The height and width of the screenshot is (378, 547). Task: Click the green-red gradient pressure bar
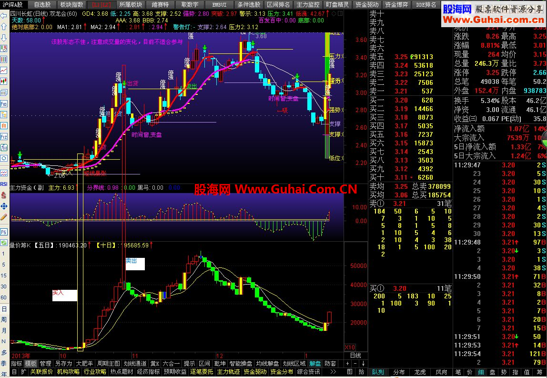[327, 95]
